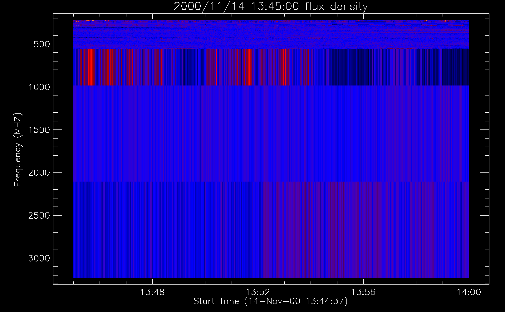Viewport: 505px width, 312px height.
Task: Click the 14:00 time tick label
Action: click(469, 292)
